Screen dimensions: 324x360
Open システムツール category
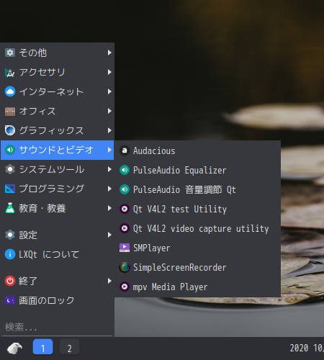pyautogui.click(x=57, y=169)
